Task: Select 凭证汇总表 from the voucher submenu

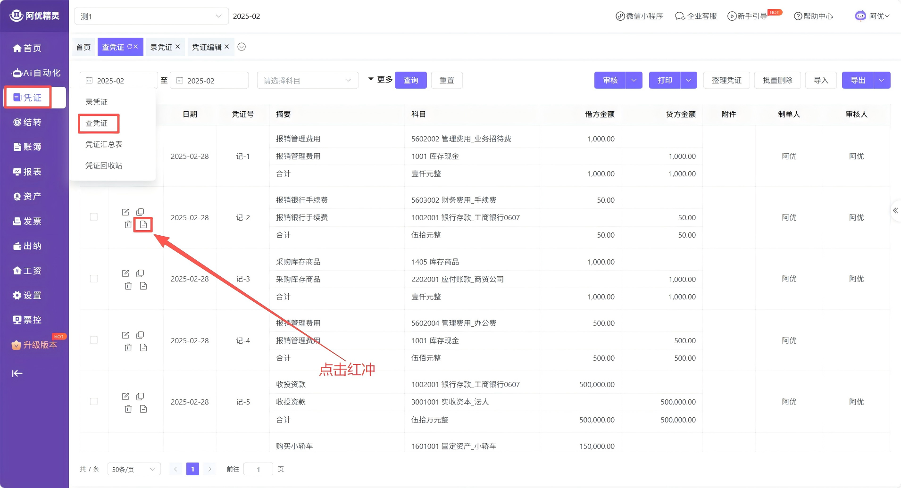Action: [104, 144]
